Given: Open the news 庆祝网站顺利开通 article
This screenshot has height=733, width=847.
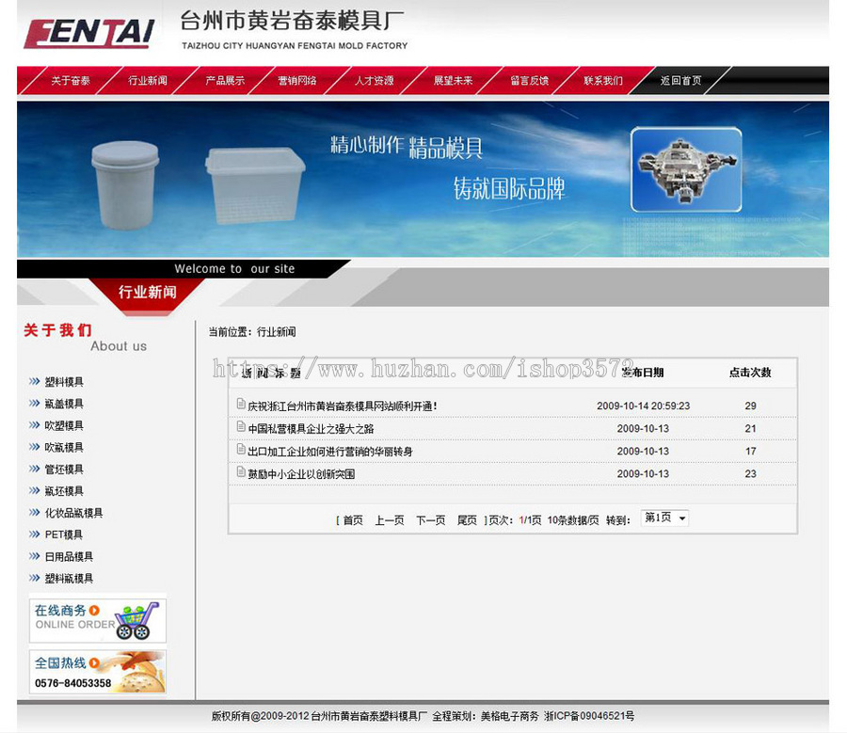Looking at the screenshot, I should (339, 406).
